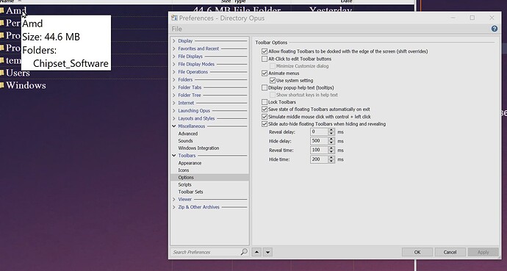The image size is (507, 271).
Task: Click OK to save preferences
Action: pyautogui.click(x=417, y=252)
